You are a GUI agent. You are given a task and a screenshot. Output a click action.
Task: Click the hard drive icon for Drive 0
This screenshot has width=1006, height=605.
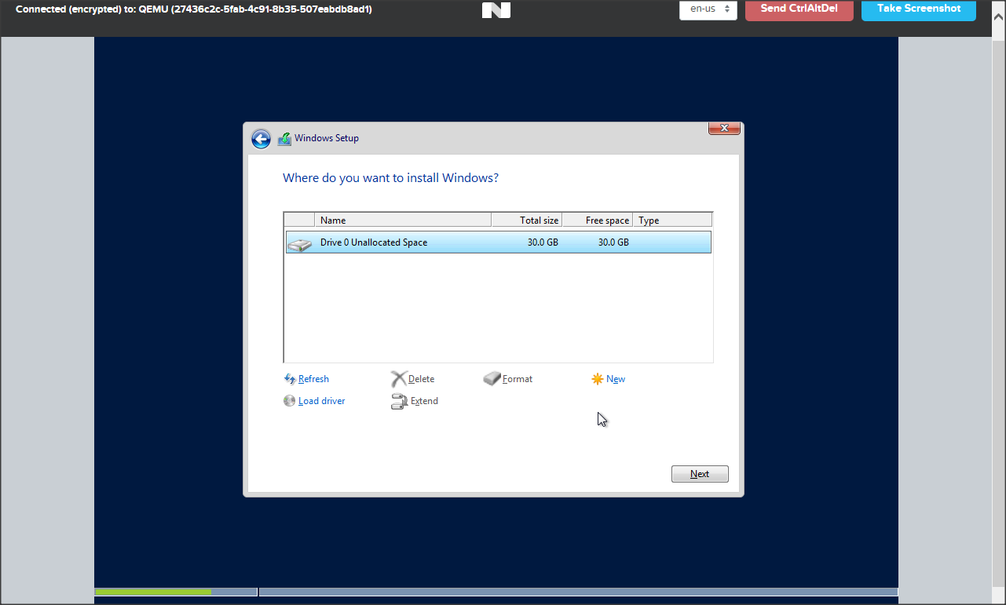[x=299, y=243]
